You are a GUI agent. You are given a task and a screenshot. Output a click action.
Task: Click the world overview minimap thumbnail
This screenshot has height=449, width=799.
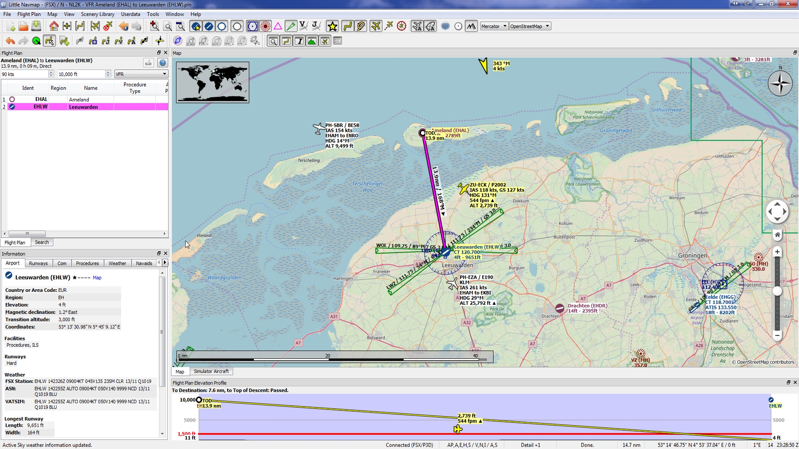212,82
